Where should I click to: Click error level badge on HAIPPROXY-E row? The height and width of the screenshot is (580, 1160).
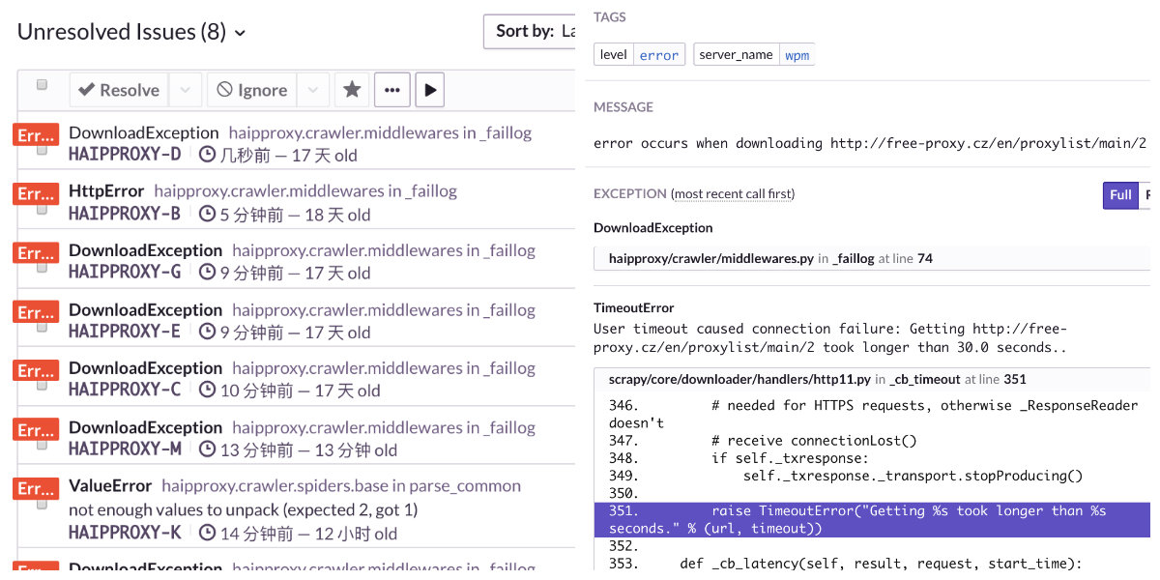(x=36, y=311)
